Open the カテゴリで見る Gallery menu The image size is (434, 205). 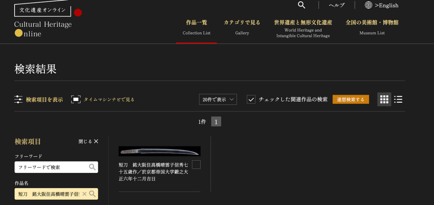point(242,27)
